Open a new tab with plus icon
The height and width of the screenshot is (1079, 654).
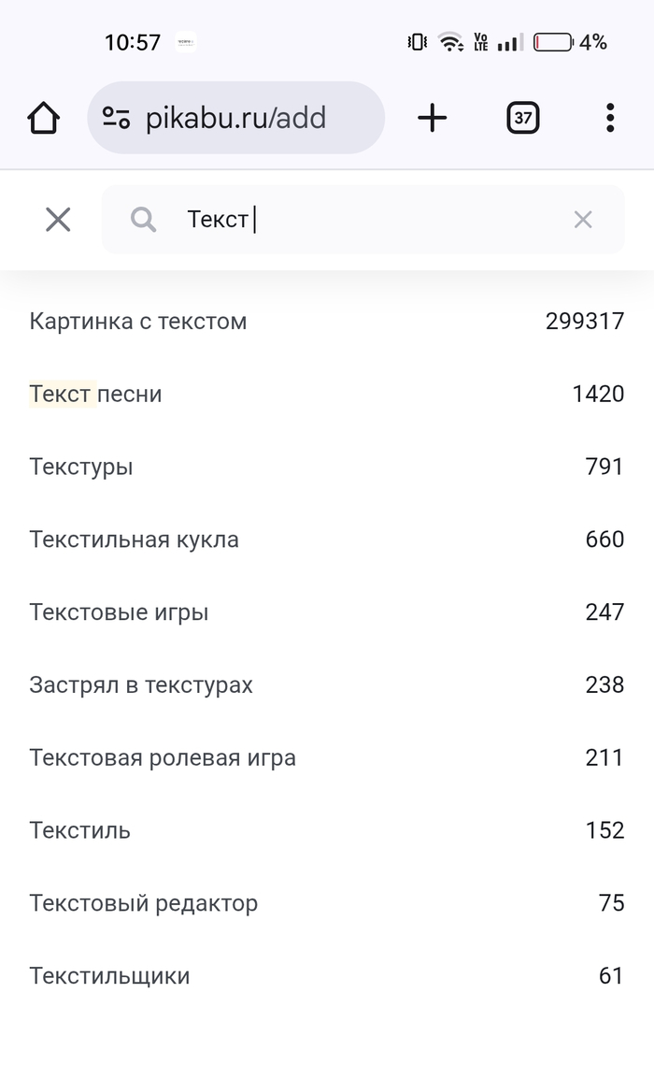click(x=432, y=118)
